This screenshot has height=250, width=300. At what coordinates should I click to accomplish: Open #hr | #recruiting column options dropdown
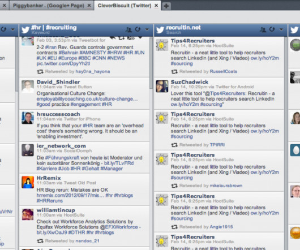(147, 29)
